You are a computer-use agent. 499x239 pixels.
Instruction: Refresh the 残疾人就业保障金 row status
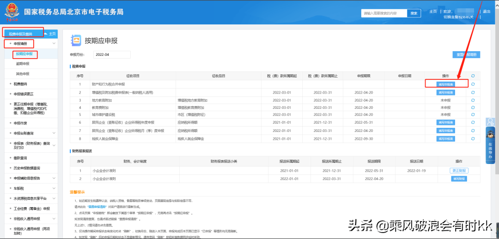point(473,138)
